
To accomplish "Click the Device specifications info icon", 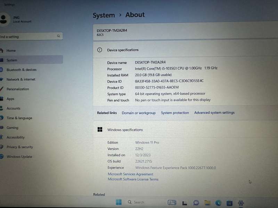I will click(x=100, y=50).
